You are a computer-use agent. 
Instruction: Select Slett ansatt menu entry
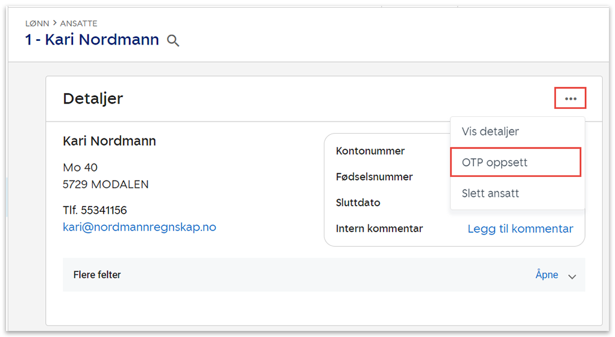pos(490,194)
